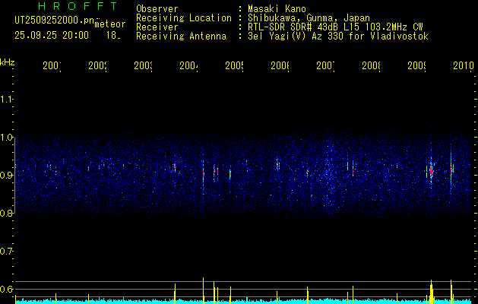
Task: Click the bright meteor echo just after 2009
Action: tap(431, 171)
